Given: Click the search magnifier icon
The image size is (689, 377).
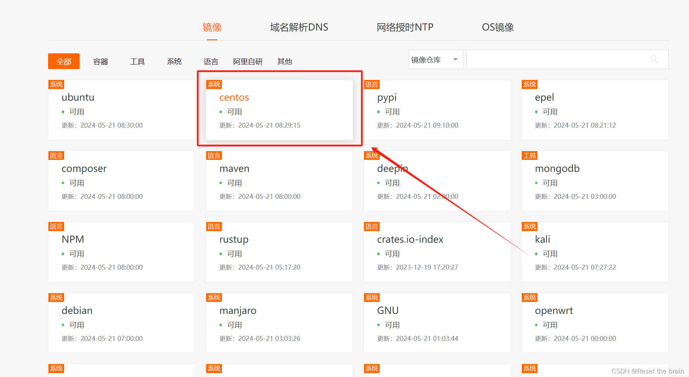Looking at the screenshot, I should (x=654, y=59).
